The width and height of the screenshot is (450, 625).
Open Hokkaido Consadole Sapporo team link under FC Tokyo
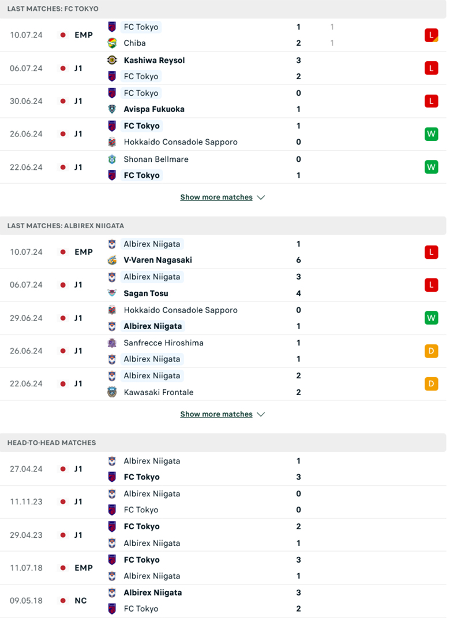(181, 142)
